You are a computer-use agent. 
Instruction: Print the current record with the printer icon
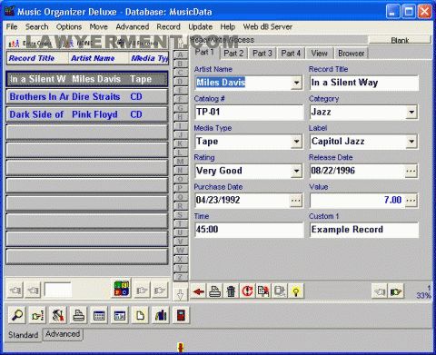[214, 291]
